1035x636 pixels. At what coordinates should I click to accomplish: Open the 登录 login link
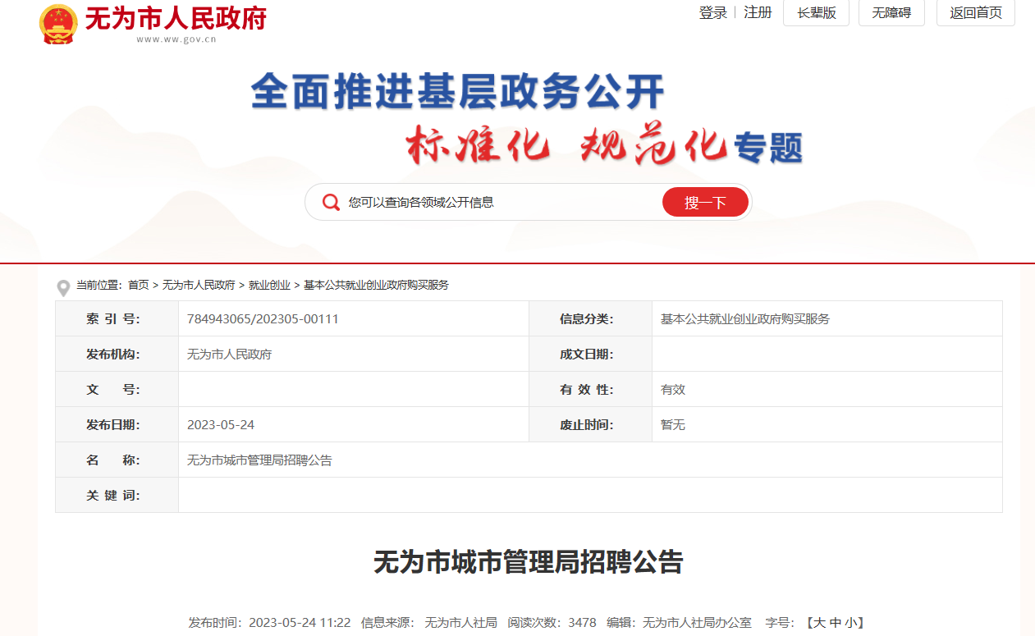(713, 12)
